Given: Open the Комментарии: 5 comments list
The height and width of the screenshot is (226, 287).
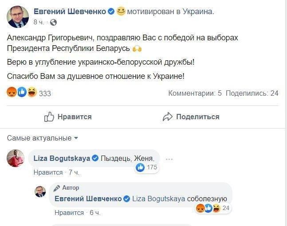Looking at the screenshot, I should pyautogui.click(x=195, y=94).
